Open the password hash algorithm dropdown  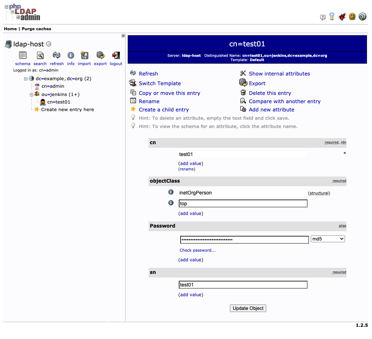point(328,239)
